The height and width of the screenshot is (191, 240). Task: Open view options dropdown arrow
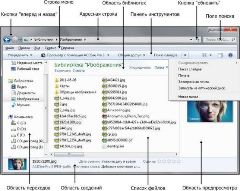pyautogui.click(x=211, y=55)
